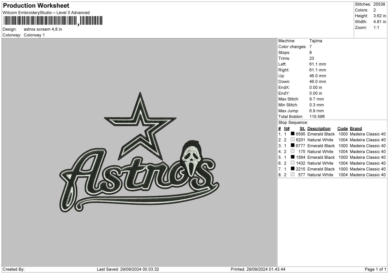Select the Min Stitch value '0.3 mm'
Screen dimensions: 389x274
pyautogui.click(x=317, y=105)
